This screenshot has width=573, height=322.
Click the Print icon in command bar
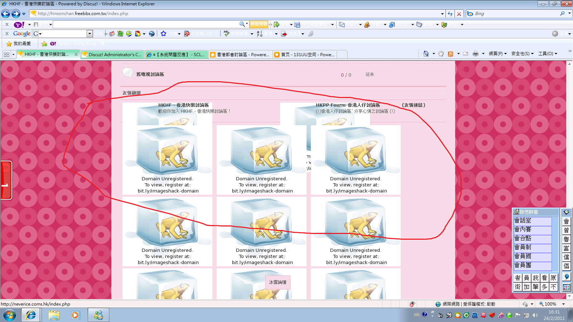[476, 54]
